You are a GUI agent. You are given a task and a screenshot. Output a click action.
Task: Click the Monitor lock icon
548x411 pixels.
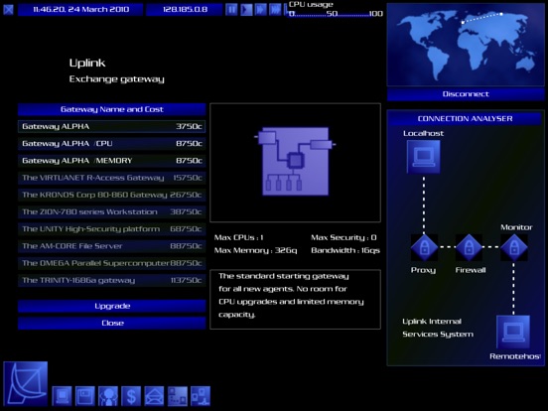tap(514, 247)
